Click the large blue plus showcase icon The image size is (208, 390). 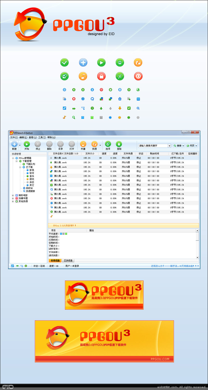(83, 62)
